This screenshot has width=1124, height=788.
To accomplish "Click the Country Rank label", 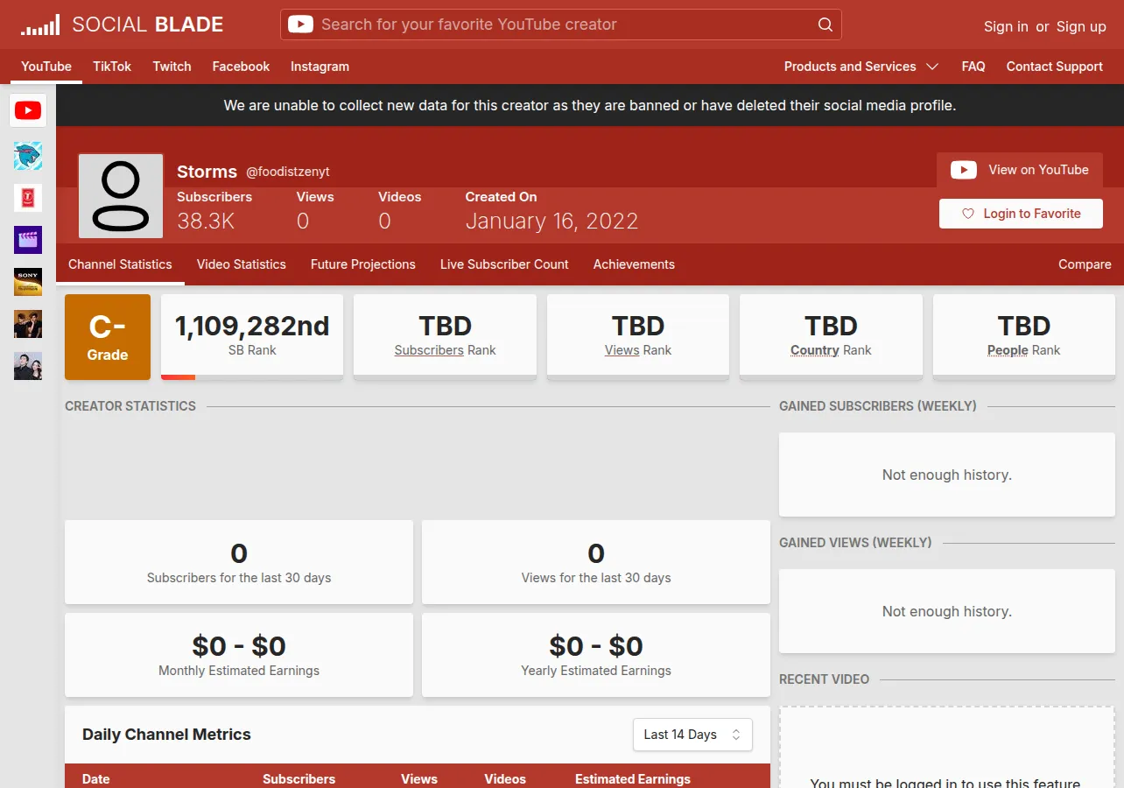I will coord(831,350).
